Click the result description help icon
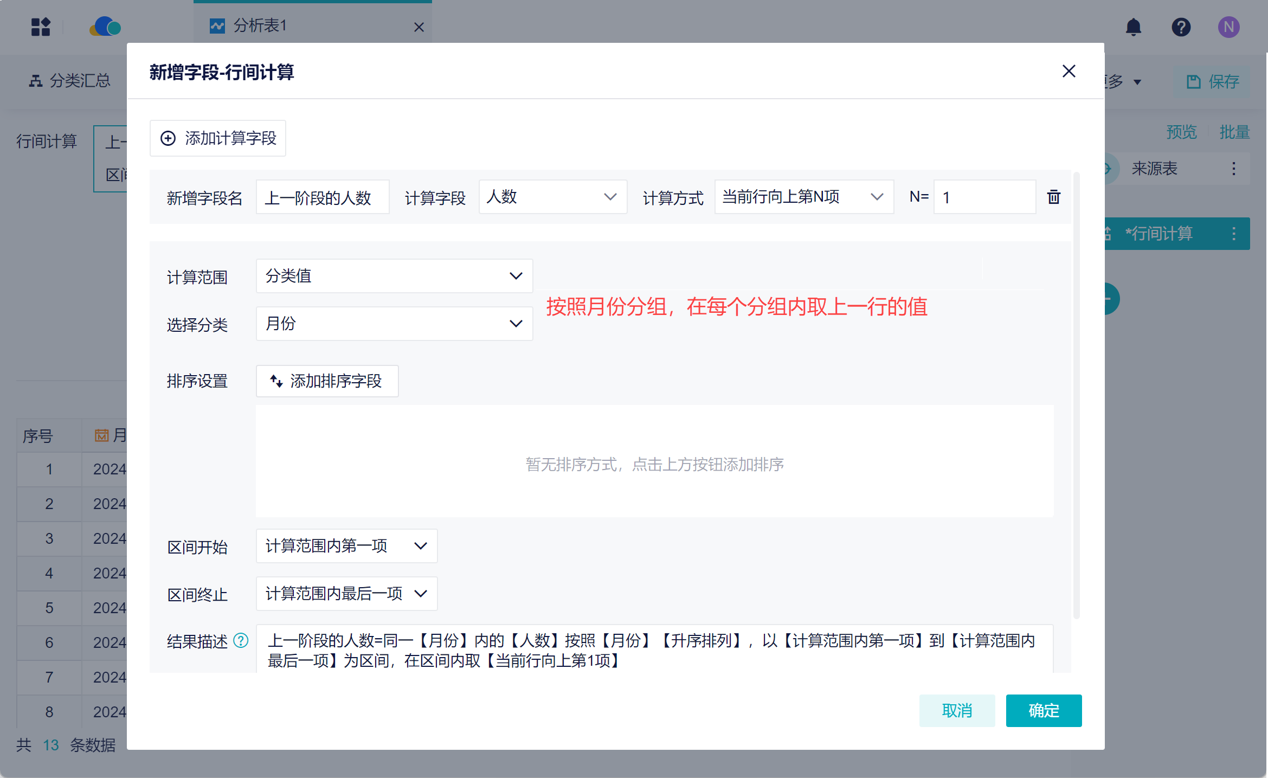Image resolution: width=1268 pixels, height=778 pixels. tap(241, 641)
